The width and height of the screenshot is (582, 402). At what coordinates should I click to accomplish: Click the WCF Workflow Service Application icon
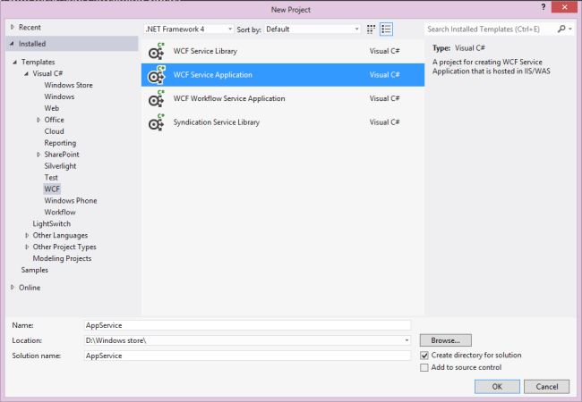(157, 99)
